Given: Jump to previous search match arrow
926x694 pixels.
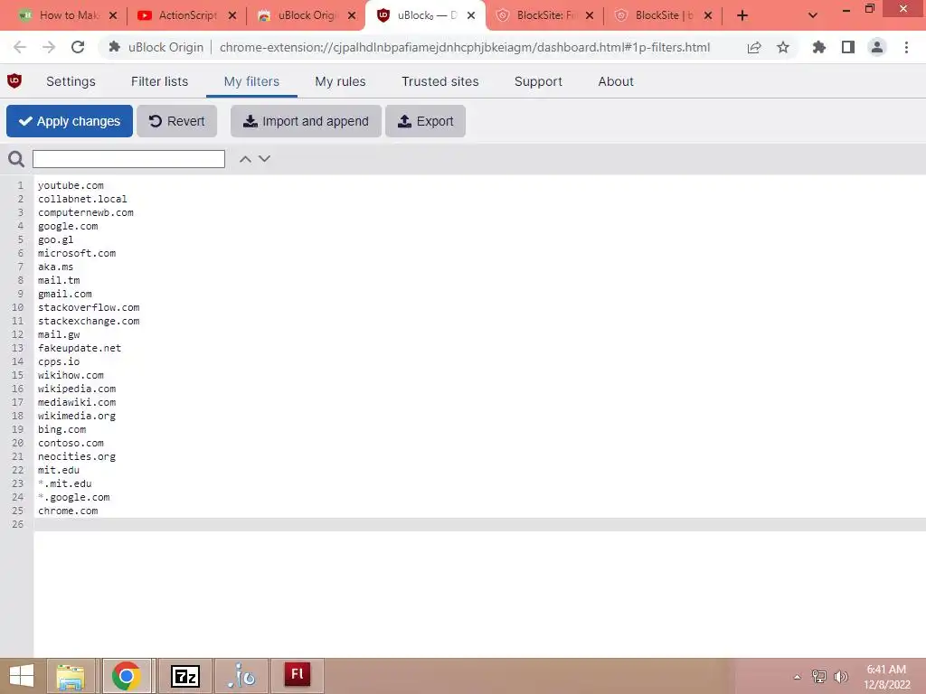Looking at the screenshot, I should tap(246, 159).
